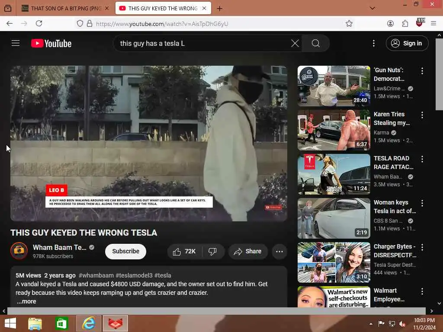The image size is (443, 332).
Task: Bookmark this page with the star
Action: click(x=349, y=23)
